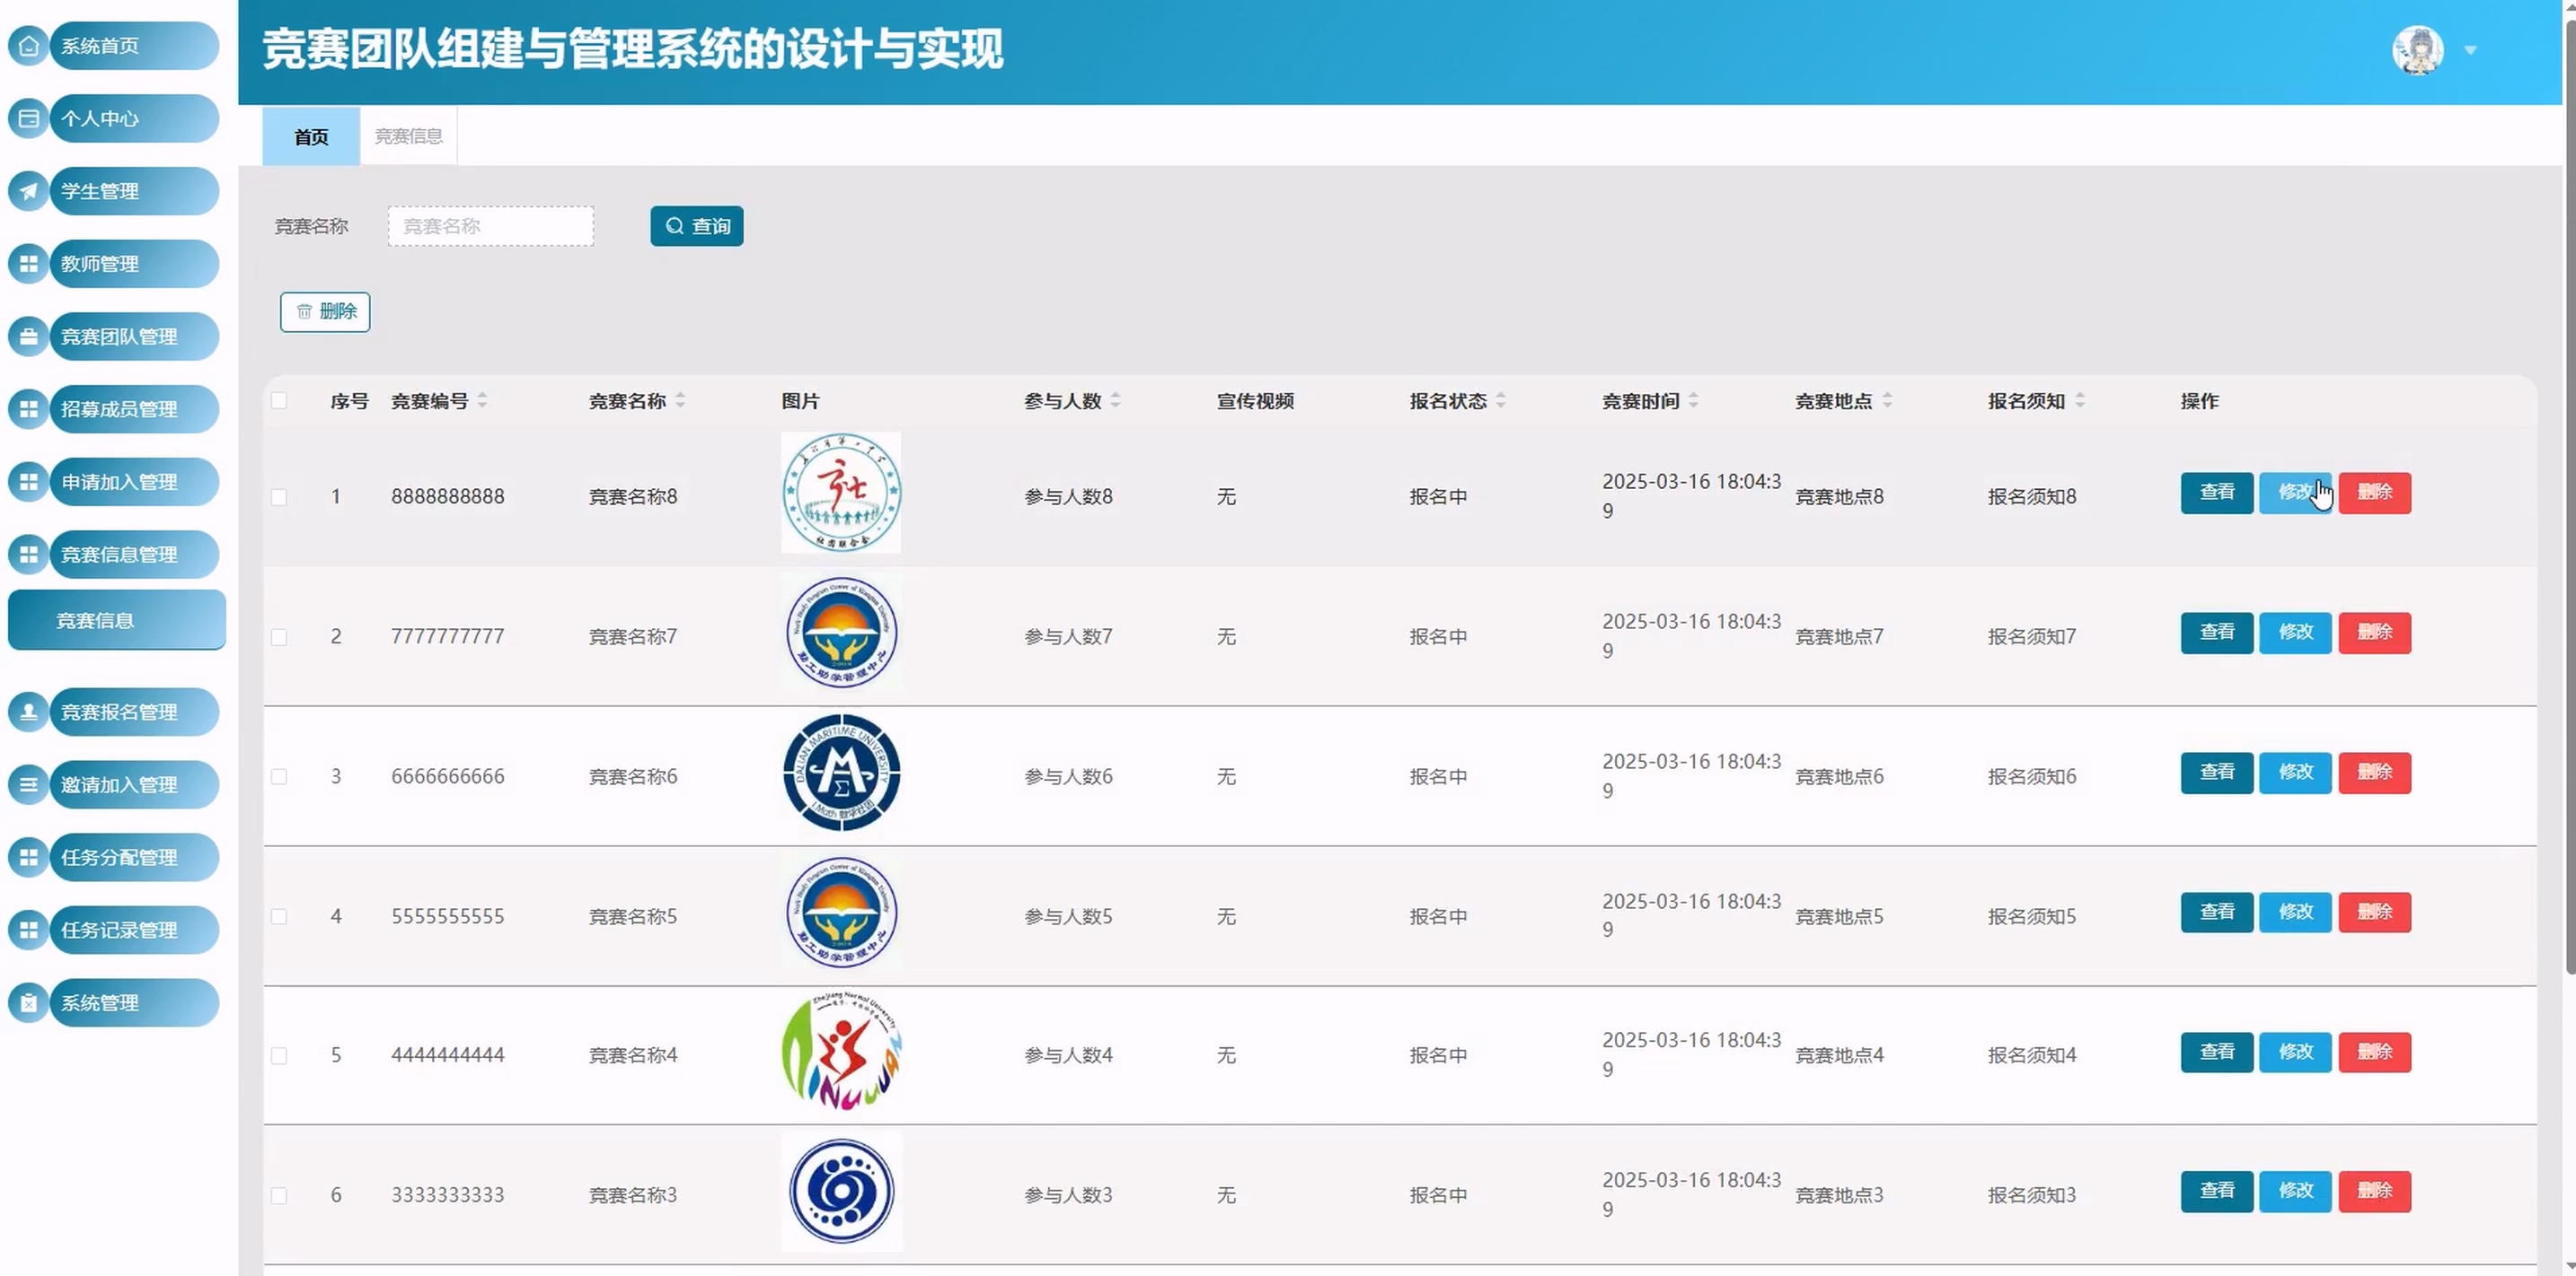Click the paper plane icon for 学生管理
Viewport: 2576px width, 1276px height.
[x=29, y=191]
